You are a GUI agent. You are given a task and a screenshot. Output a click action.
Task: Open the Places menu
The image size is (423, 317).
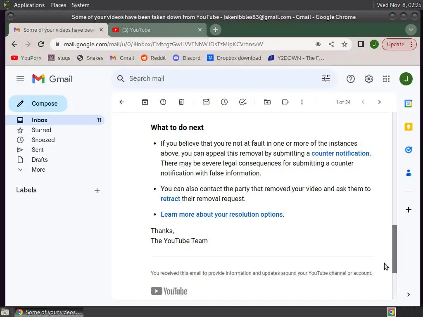coord(58,5)
